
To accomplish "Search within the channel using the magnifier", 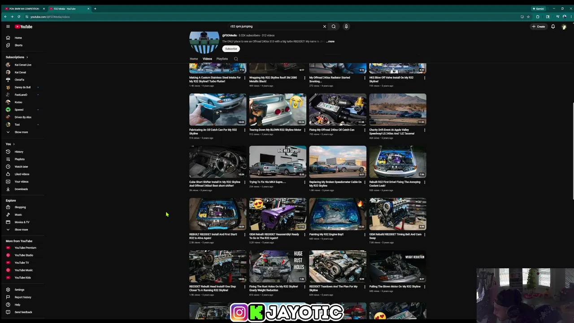I will [236, 59].
